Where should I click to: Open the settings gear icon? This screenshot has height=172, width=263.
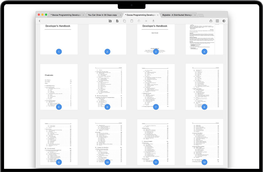(224, 21)
